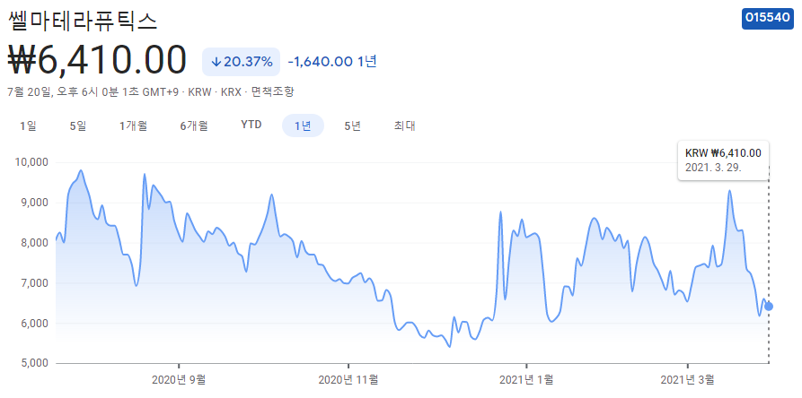Select the 1년 range tab

coord(303,125)
